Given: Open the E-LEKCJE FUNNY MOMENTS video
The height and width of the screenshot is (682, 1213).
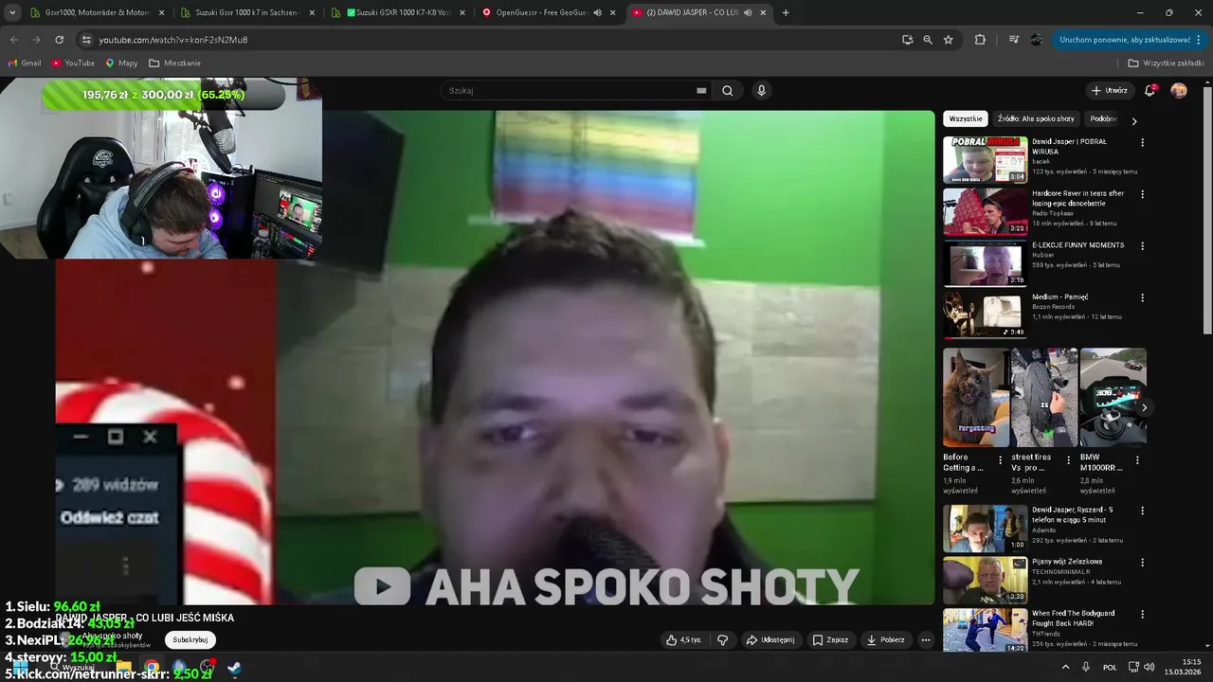Looking at the screenshot, I should click(985, 263).
